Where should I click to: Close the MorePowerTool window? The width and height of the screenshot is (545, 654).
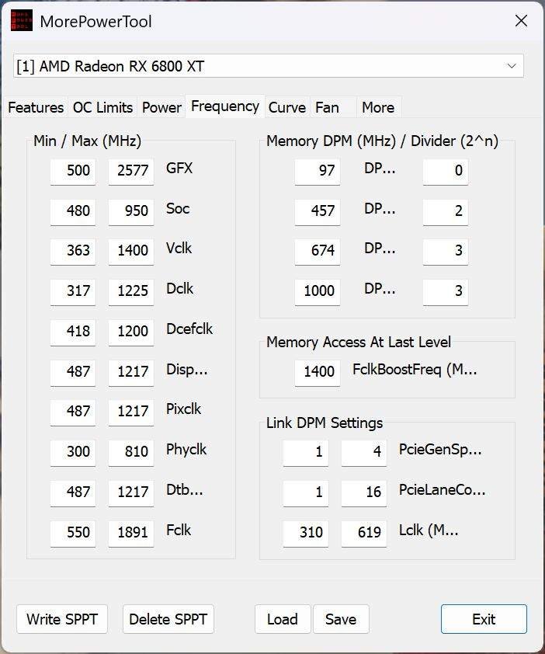pos(521,21)
